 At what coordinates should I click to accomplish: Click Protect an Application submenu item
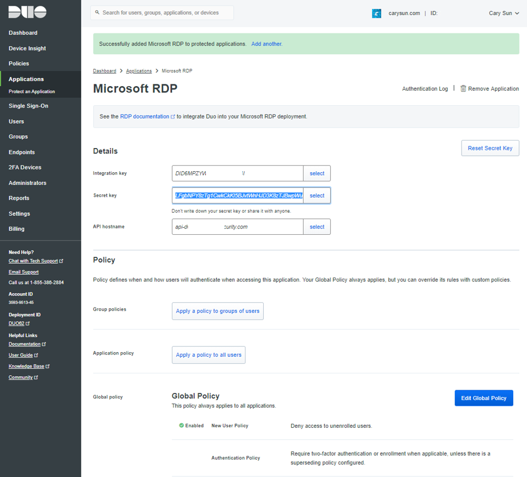[32, 91]
